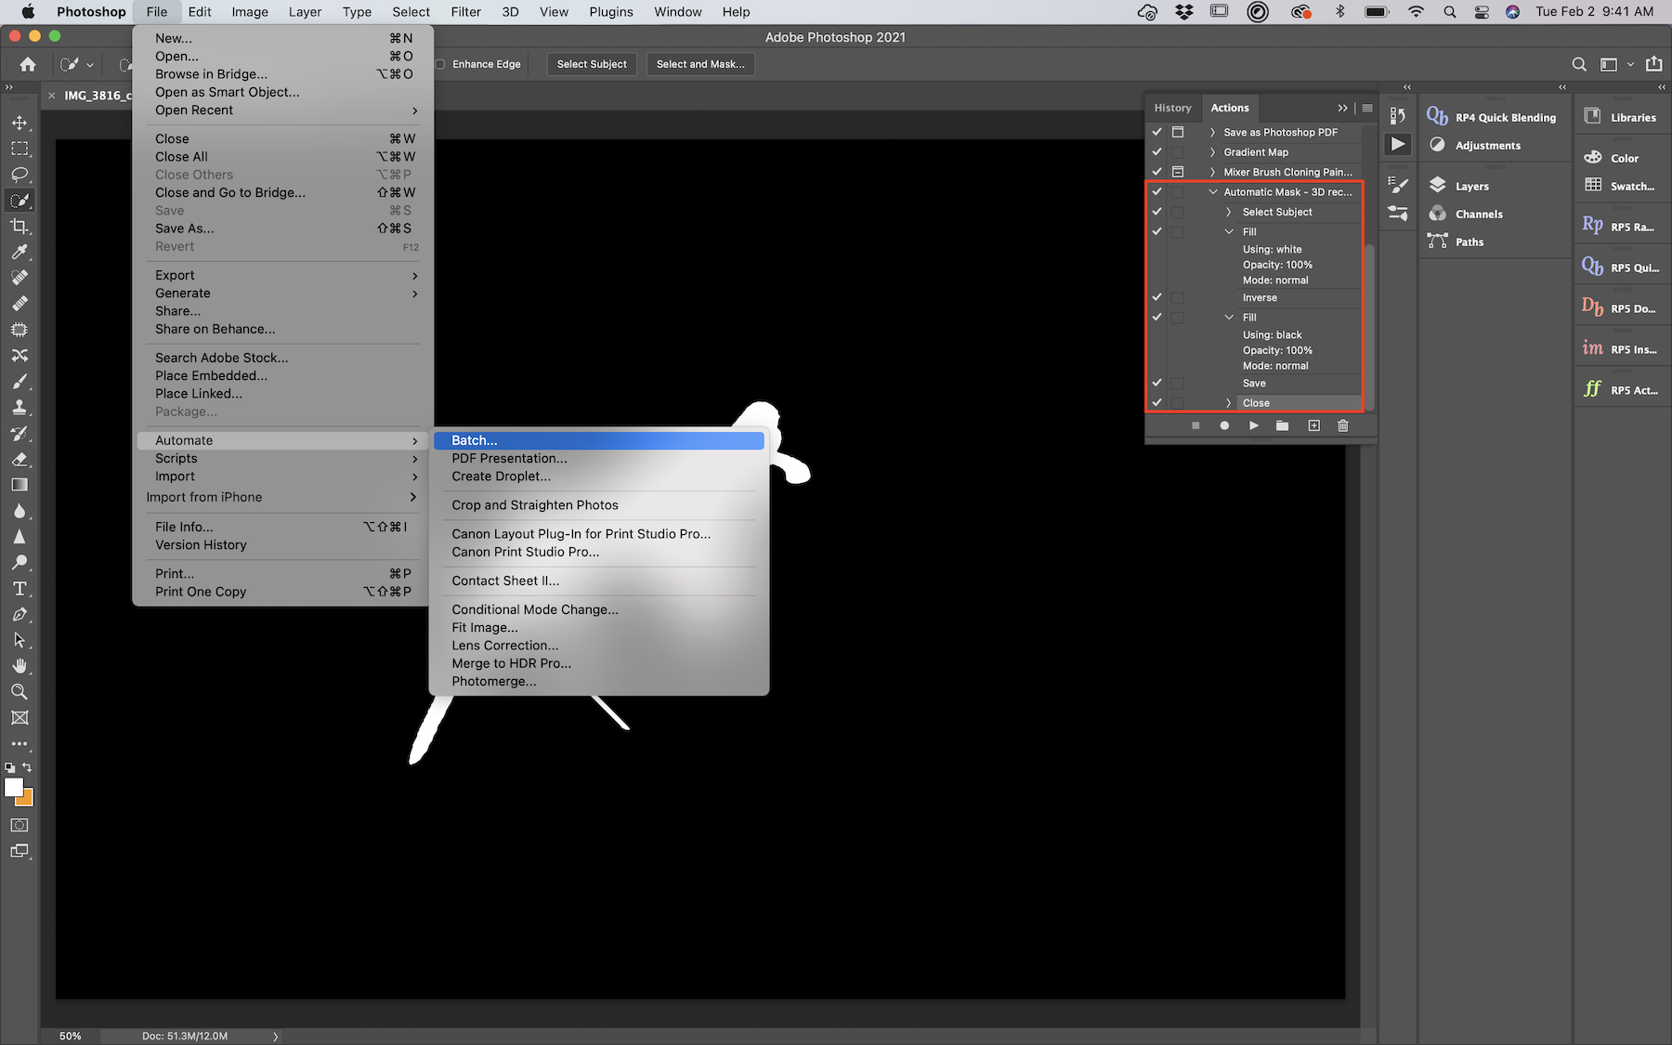
Task: Choose Batch from the Automate submenu
Action: [599, 440]
